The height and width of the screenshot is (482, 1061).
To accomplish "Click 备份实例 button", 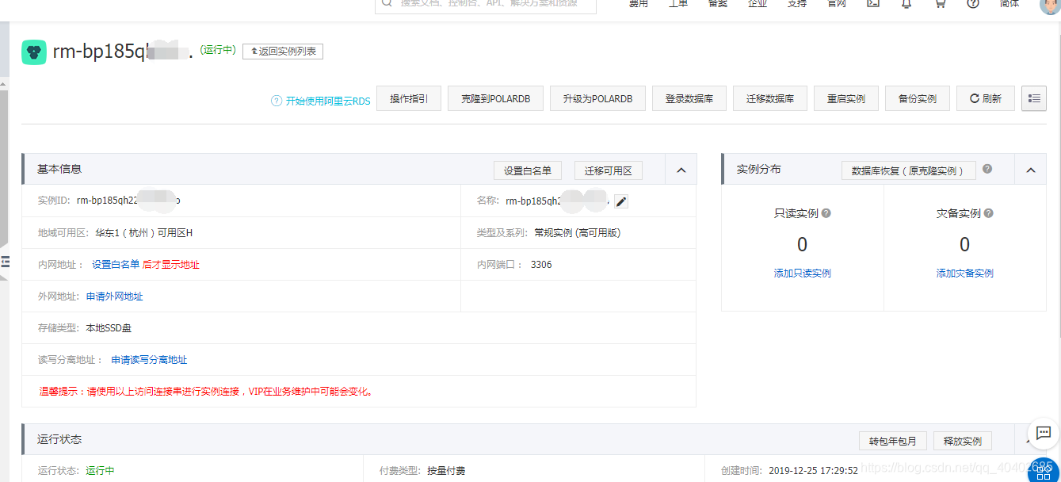I will click(918, 98).
